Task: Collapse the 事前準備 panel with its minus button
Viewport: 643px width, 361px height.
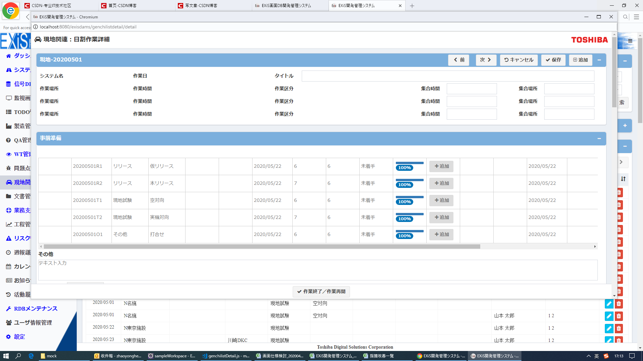Action: click(x=599, y=138)
